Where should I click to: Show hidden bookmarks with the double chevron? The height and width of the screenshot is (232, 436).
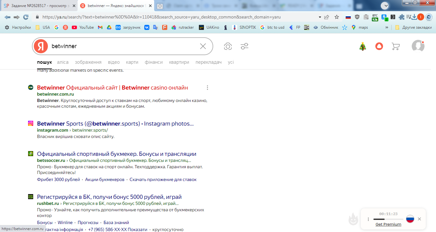(387, 27)
